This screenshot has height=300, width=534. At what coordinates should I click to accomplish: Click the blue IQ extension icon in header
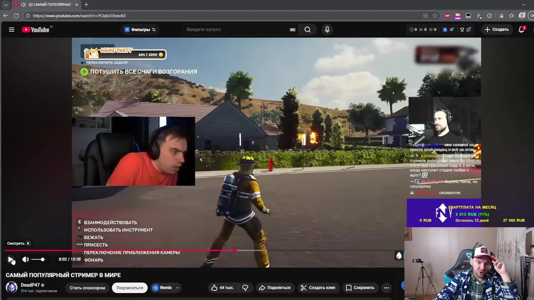click(445, 30)
